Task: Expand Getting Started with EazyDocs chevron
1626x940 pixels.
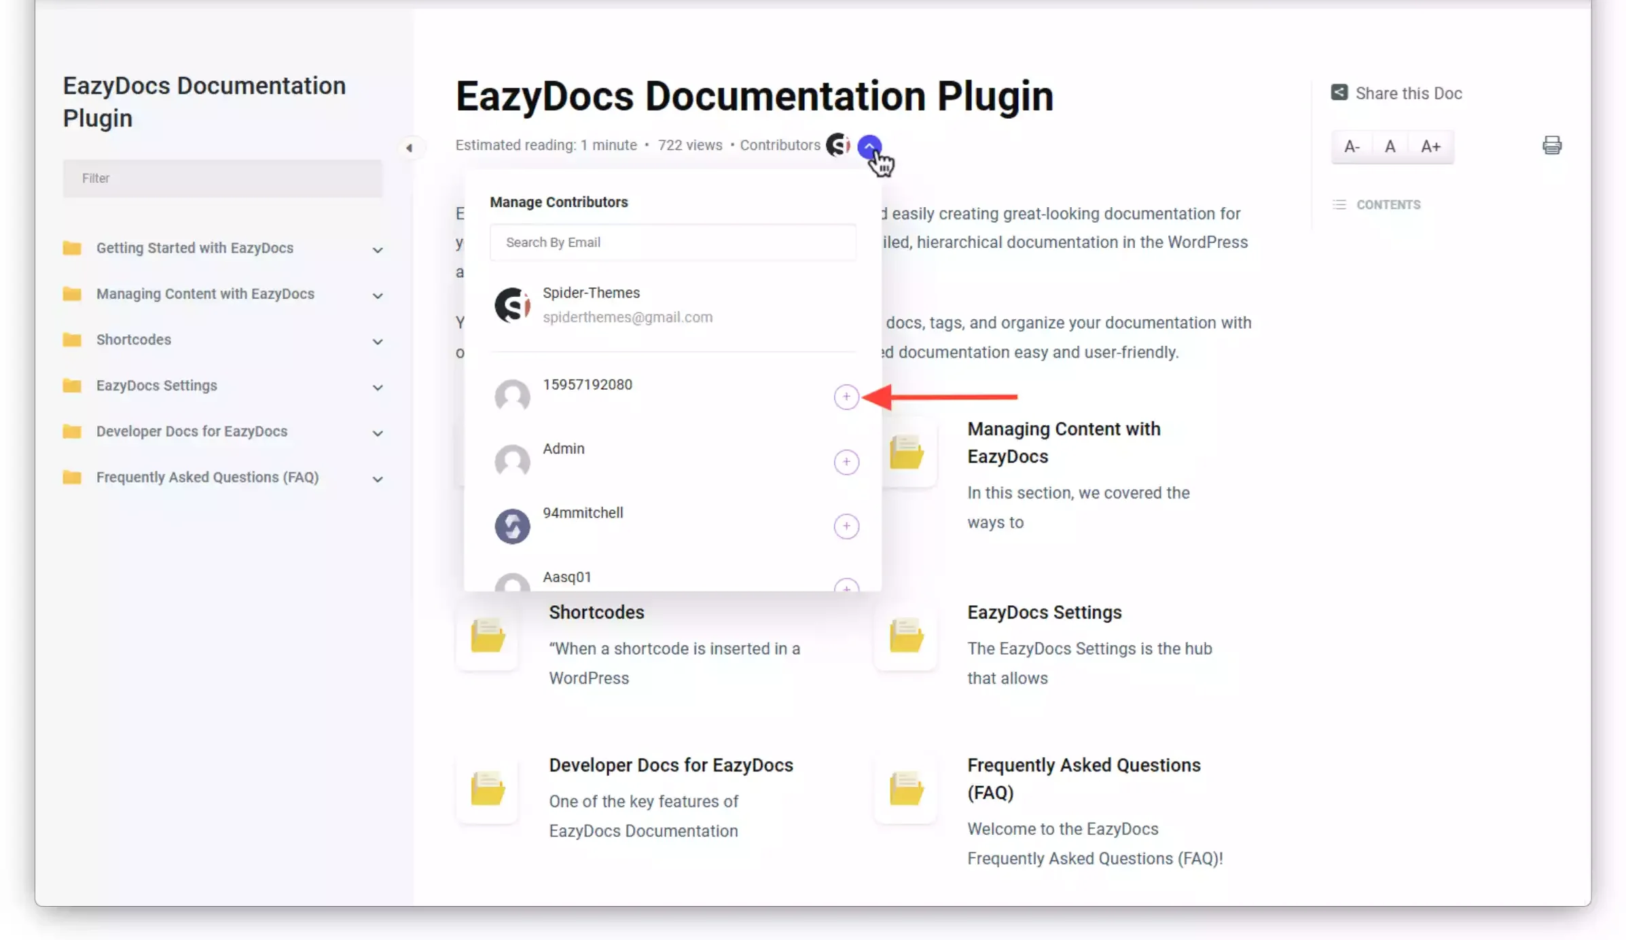Action: (x=378, y=250)
